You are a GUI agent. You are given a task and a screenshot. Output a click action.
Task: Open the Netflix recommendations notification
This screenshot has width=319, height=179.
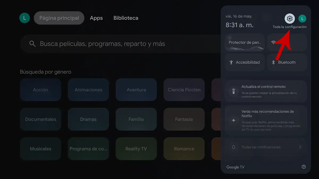[x=266, y=121]
